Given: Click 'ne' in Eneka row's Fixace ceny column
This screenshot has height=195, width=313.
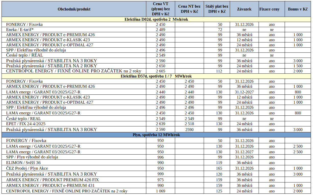Looking at the screenshot, I should click(x=272, y=30).
